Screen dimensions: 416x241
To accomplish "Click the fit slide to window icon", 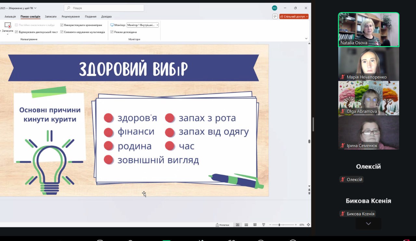I will click(308, 225).
